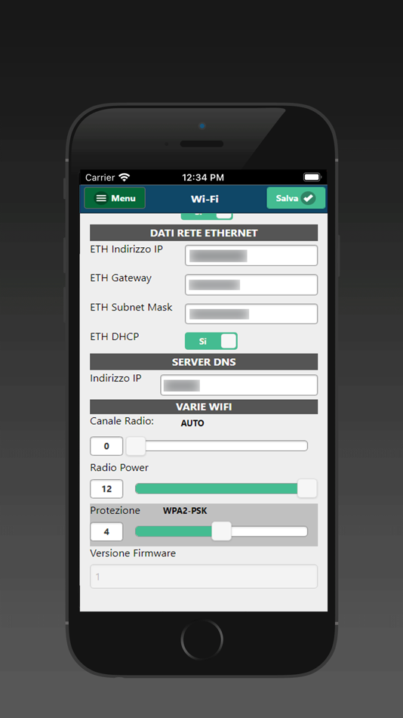Click the SERVER DNS section header
Image resolution: width=403 pixels, height=718 pixels.
(204, 362)
